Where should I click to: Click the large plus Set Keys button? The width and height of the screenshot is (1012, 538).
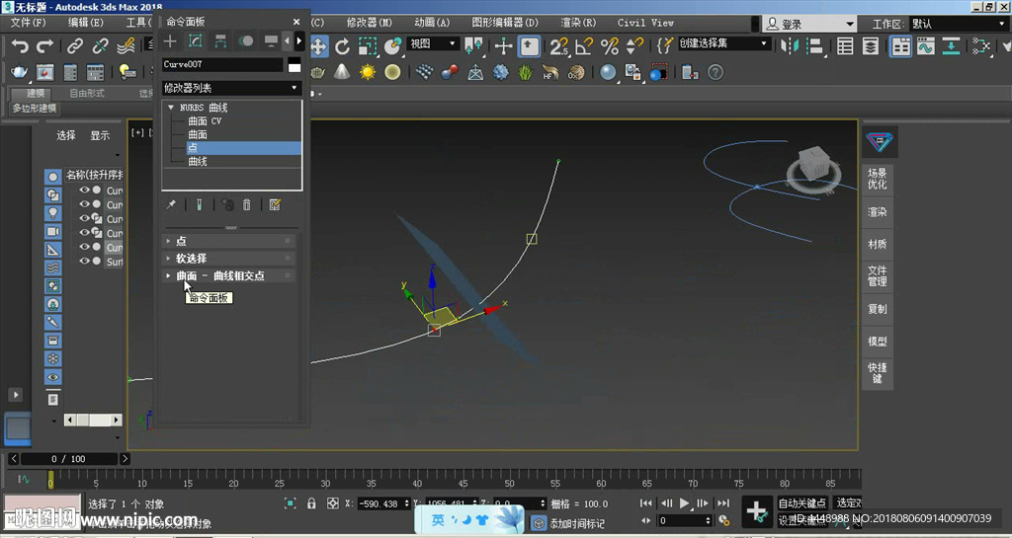click(x=756, y=511)
